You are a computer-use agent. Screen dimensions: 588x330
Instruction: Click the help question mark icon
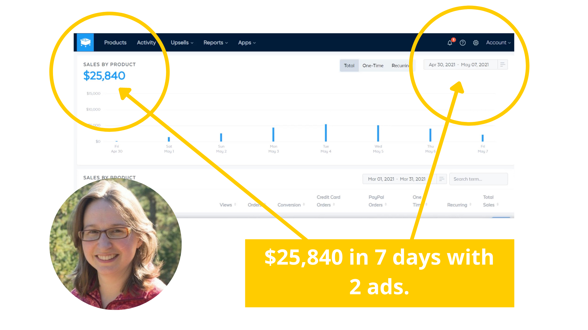(x=463, y=43)
